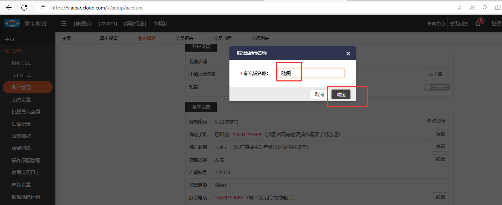Click the 新店铺名称 text field
Screen dimensions: 502x205
coord(311,73)
